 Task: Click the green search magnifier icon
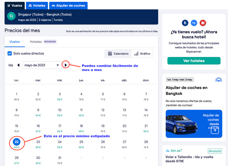11,16
